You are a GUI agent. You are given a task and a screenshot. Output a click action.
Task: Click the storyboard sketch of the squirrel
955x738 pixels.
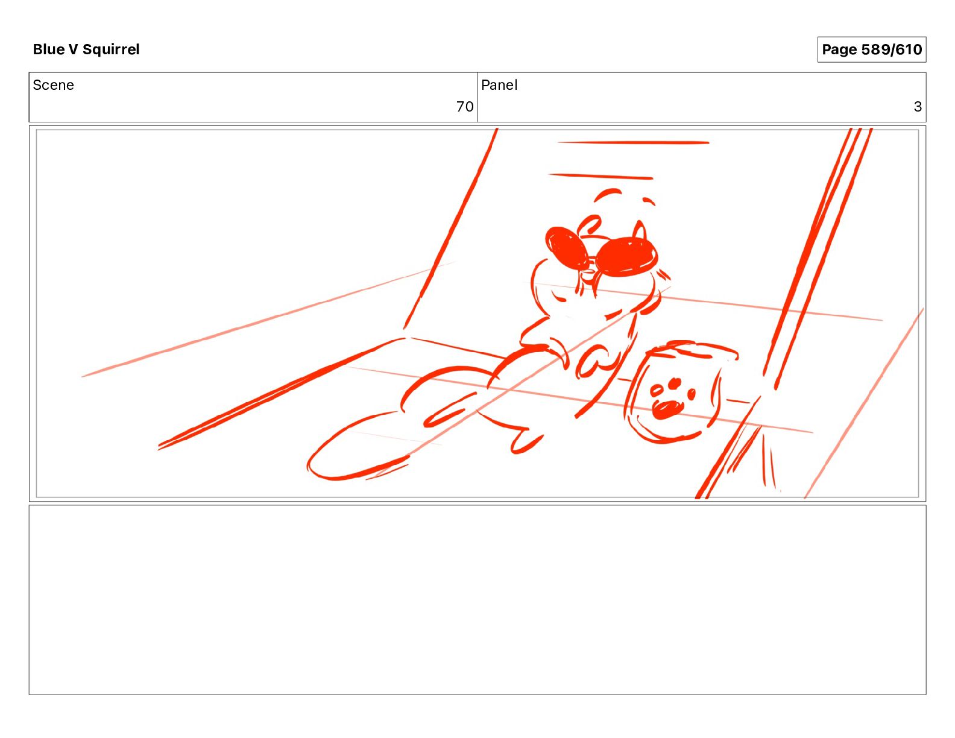[478, 314]
